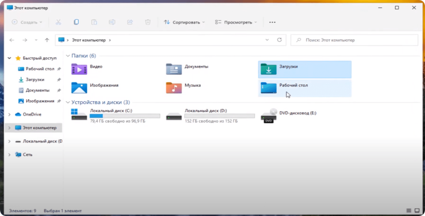This screenshot has width=425, height=216.
Task: Expand OneDrive tree node
Action: [x=10, y=114]
